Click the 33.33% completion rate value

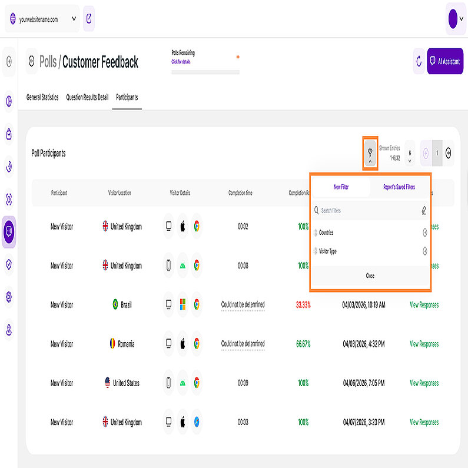click(303, 305)
